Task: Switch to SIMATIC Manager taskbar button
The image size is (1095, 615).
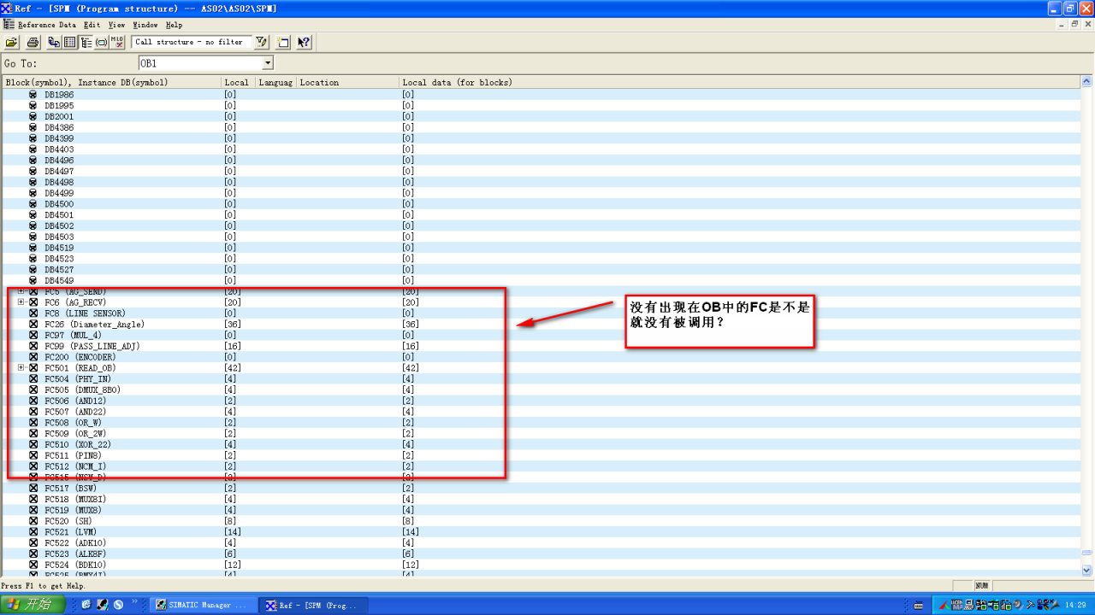Action: click(x=202, y=605)
